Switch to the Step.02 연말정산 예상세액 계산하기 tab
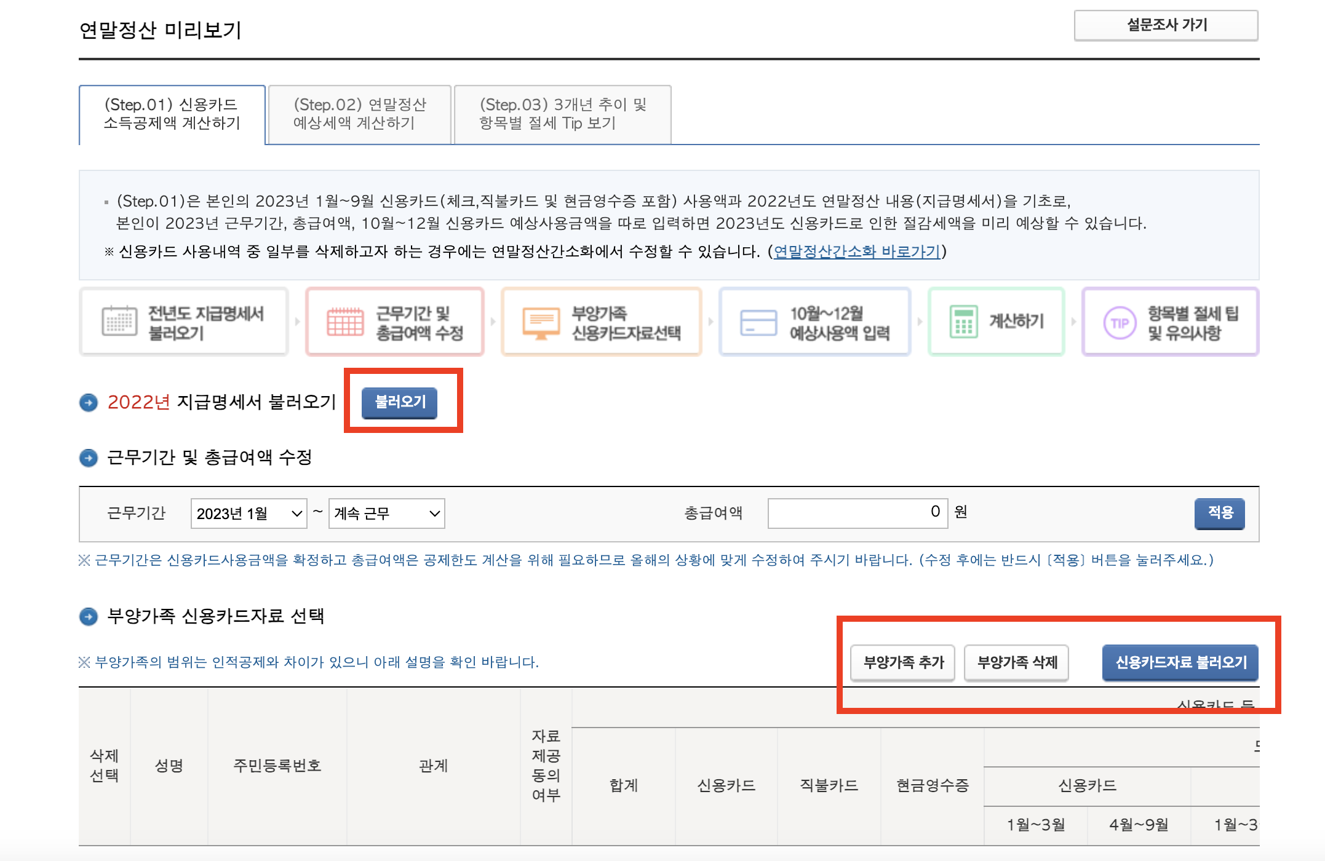This screenshot has width=1325, height=861. (x=359, y=114)
